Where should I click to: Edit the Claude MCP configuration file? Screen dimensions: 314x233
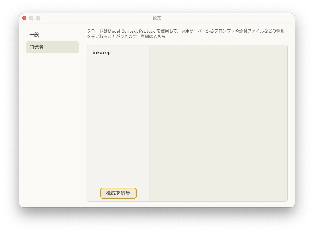click(118, 193)
